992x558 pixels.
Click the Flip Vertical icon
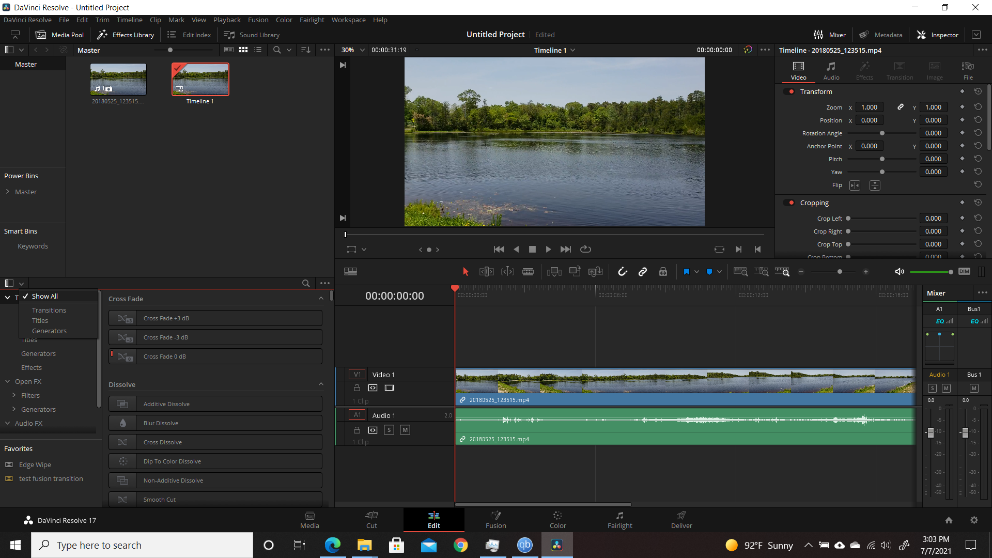(875, 185)
